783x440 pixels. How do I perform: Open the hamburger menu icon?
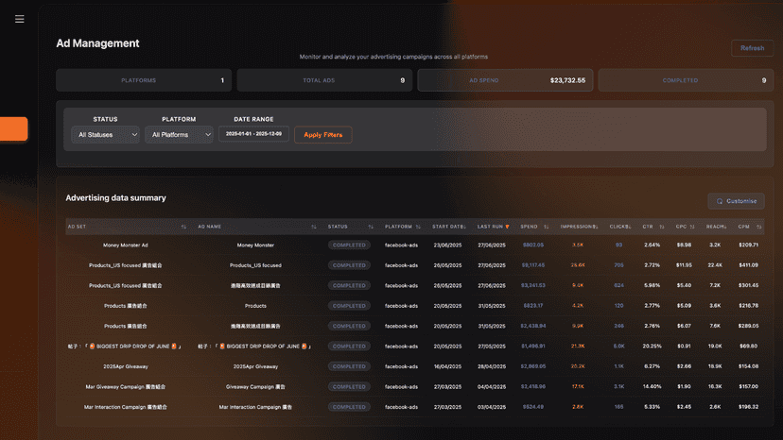coord(20,19)
